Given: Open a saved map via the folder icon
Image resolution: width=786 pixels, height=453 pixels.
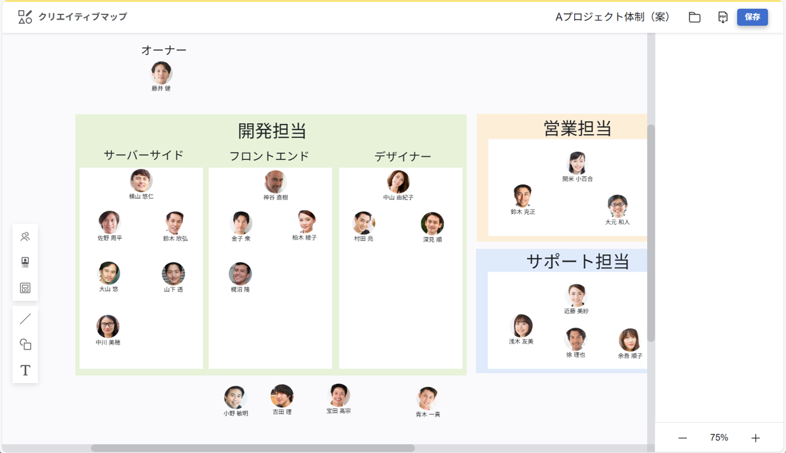Looking at the screenshot, I should (694, 17).
